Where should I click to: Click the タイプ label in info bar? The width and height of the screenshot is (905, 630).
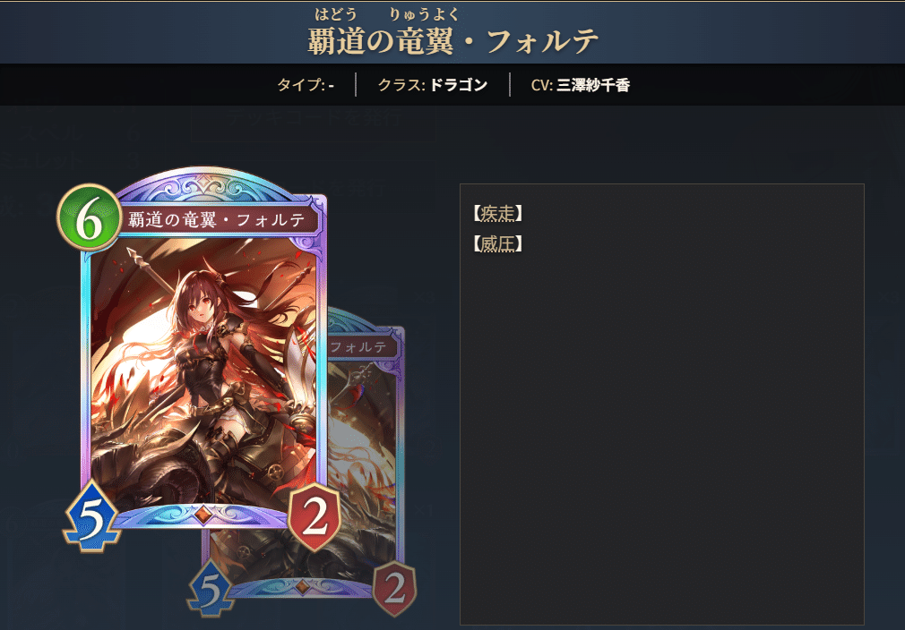301,85
